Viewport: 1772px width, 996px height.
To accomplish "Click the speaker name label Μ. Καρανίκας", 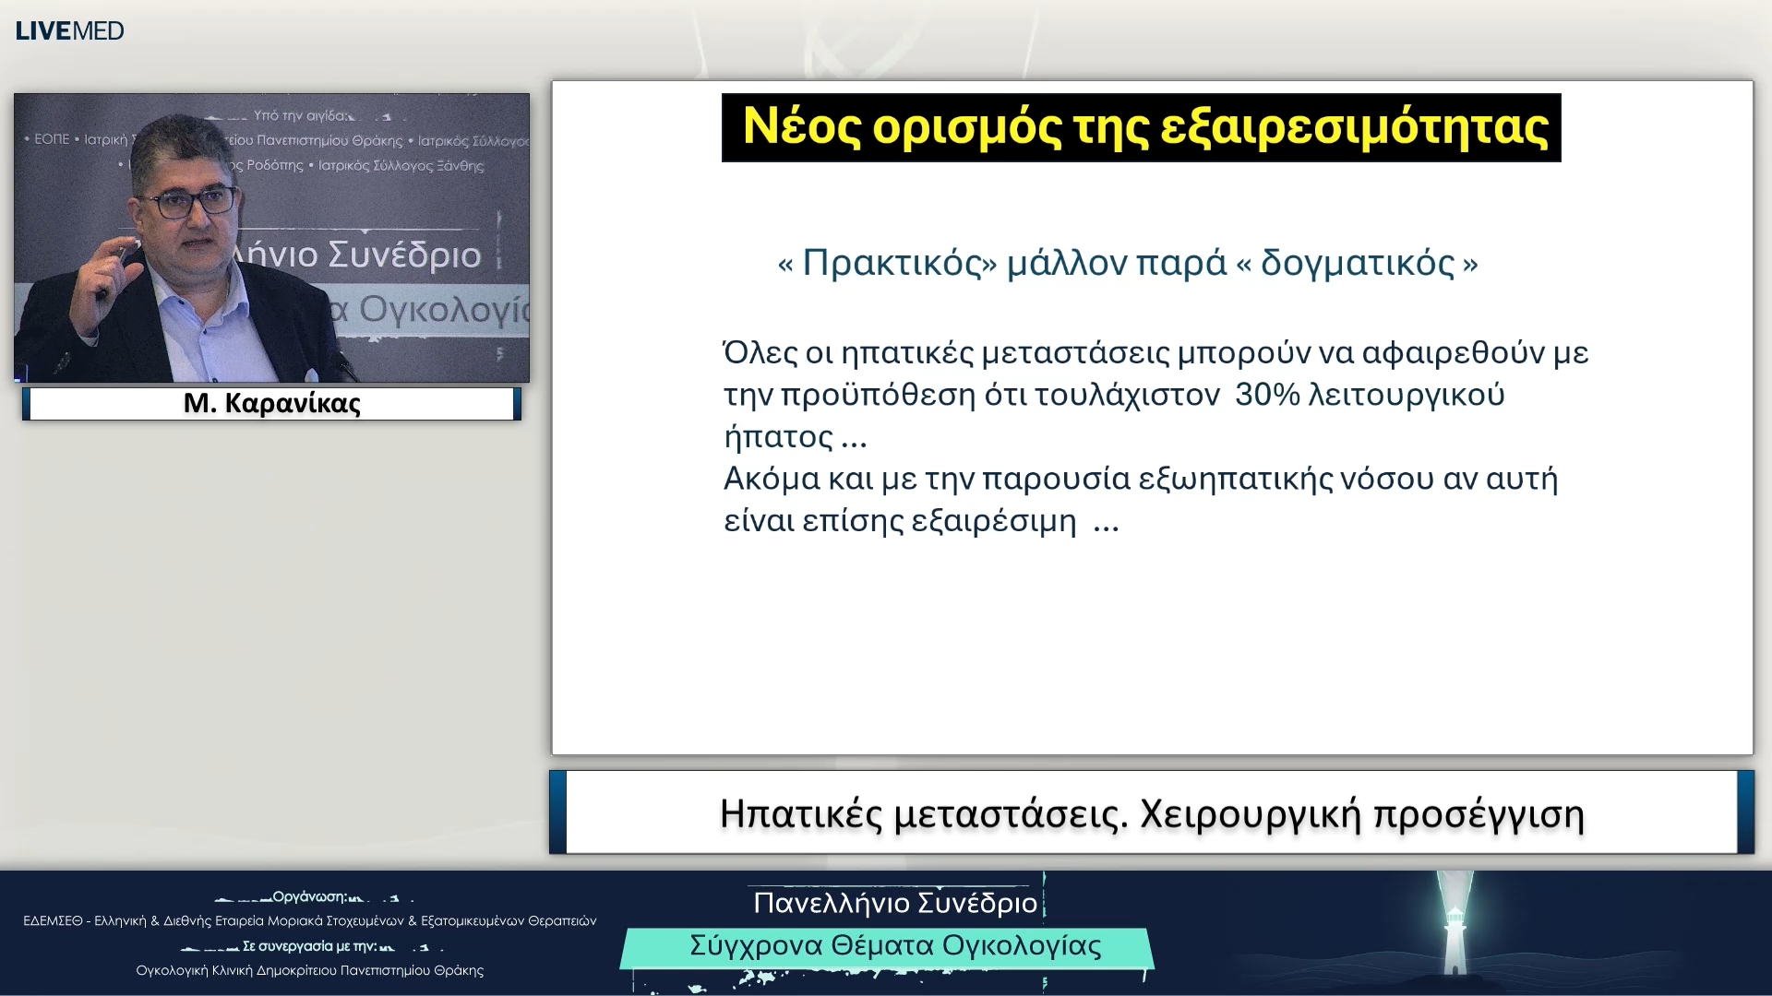I will click(270, 402).
